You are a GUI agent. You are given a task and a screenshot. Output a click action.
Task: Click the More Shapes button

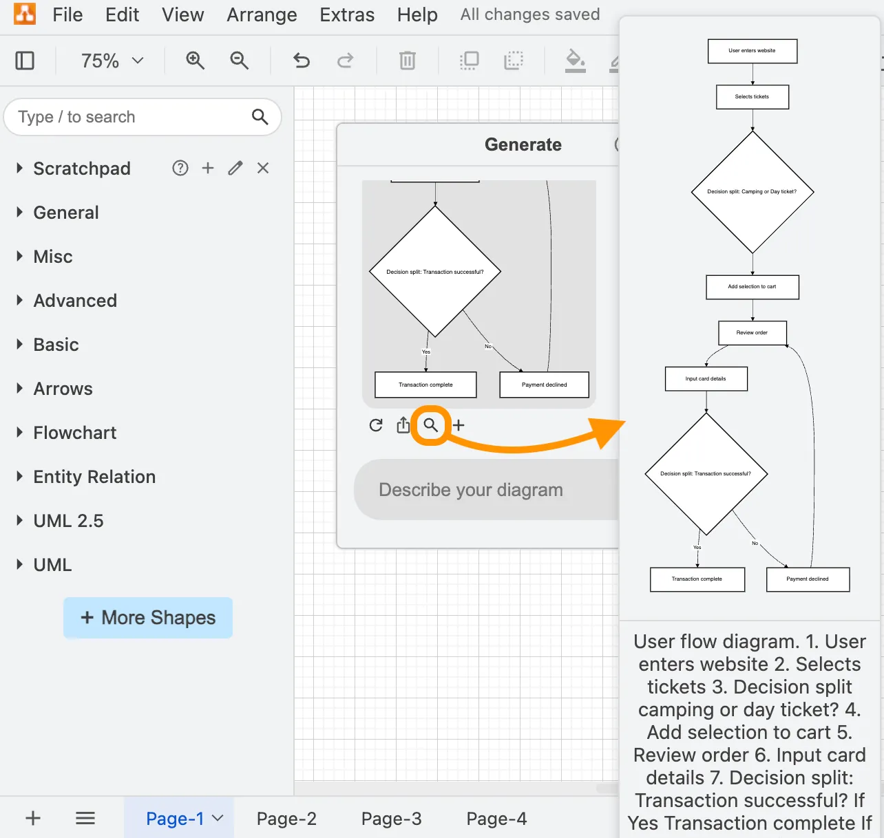click(x=148, y=618)
